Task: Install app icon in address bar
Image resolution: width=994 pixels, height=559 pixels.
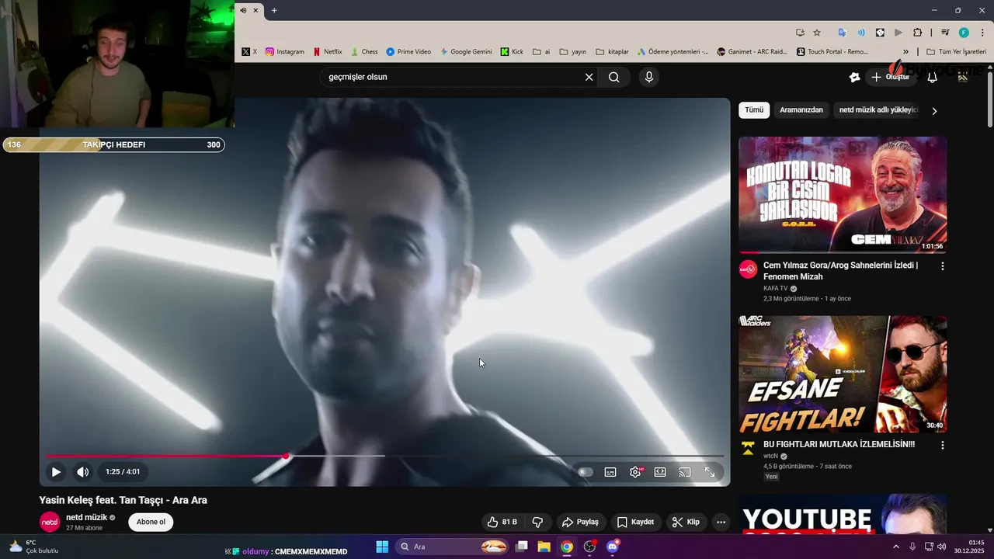Action: pos(800,33)
